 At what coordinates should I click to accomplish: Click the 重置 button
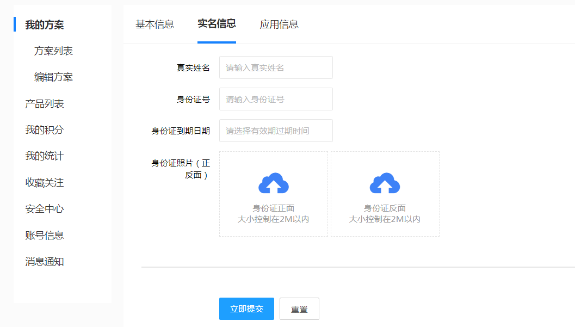(x=299, y=309)
